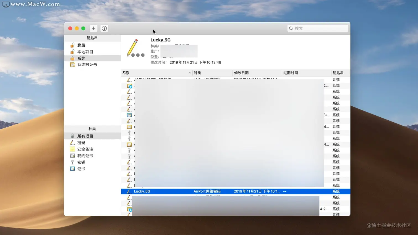
Task: Click 2019年11月21日 date cell in Lucky_5G row
Action: pos(257,191)
